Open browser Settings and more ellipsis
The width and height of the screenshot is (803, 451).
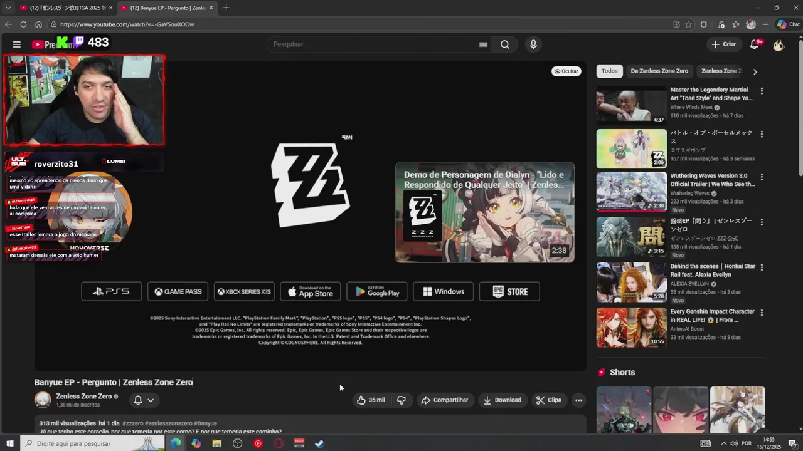pyautogui.click(x=766, y=24)
